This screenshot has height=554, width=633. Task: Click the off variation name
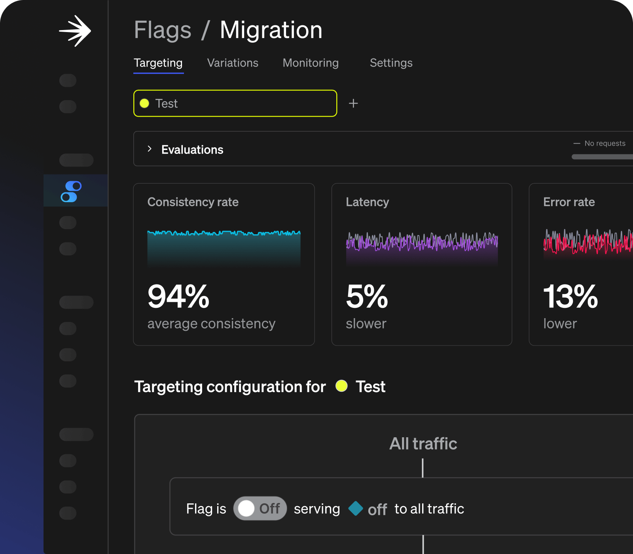[x=377, y=509]
